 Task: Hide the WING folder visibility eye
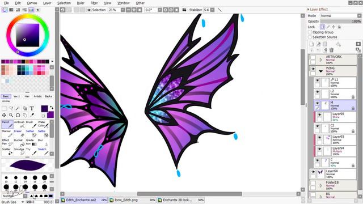click(x=313, y=69)
